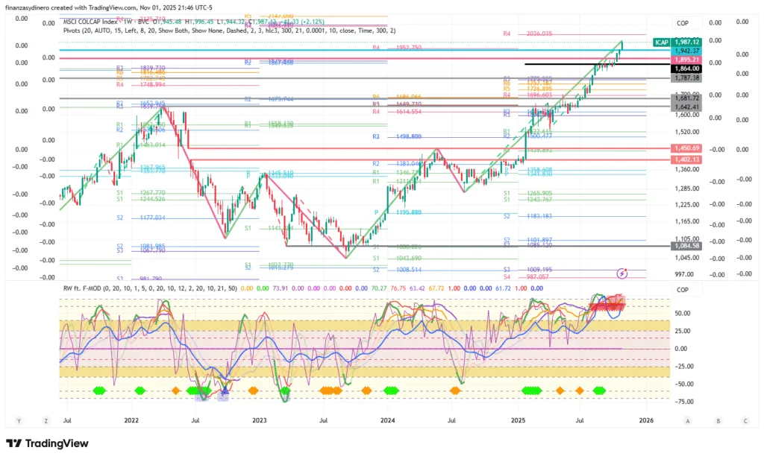Viewport: 764px width, 459px height.
Task: Click the pink 1,895.21 price level label
Action: click(x=686, y=60)
